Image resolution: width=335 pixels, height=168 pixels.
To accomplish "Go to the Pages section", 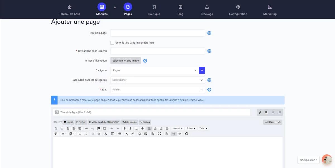I will pos(128,10).
